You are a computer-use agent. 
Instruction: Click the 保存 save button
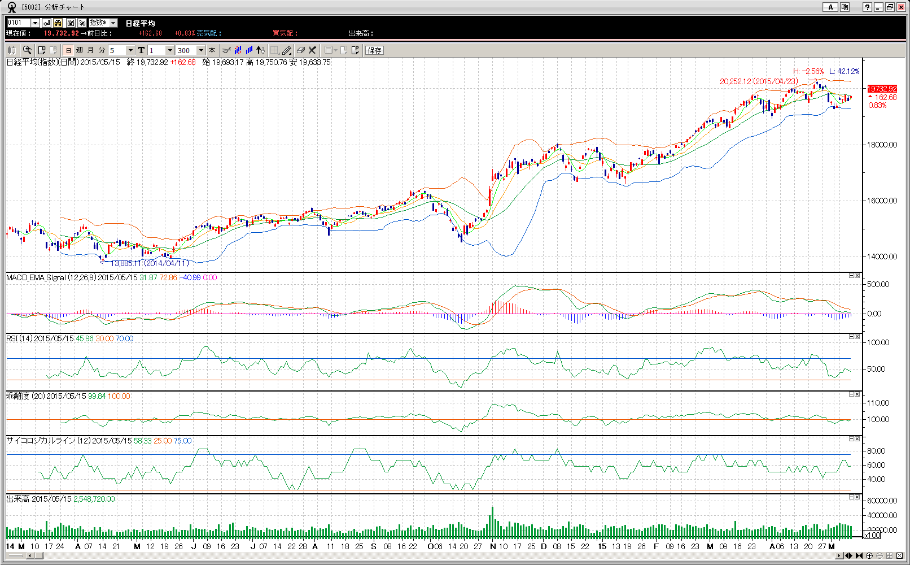pos(374,50)
